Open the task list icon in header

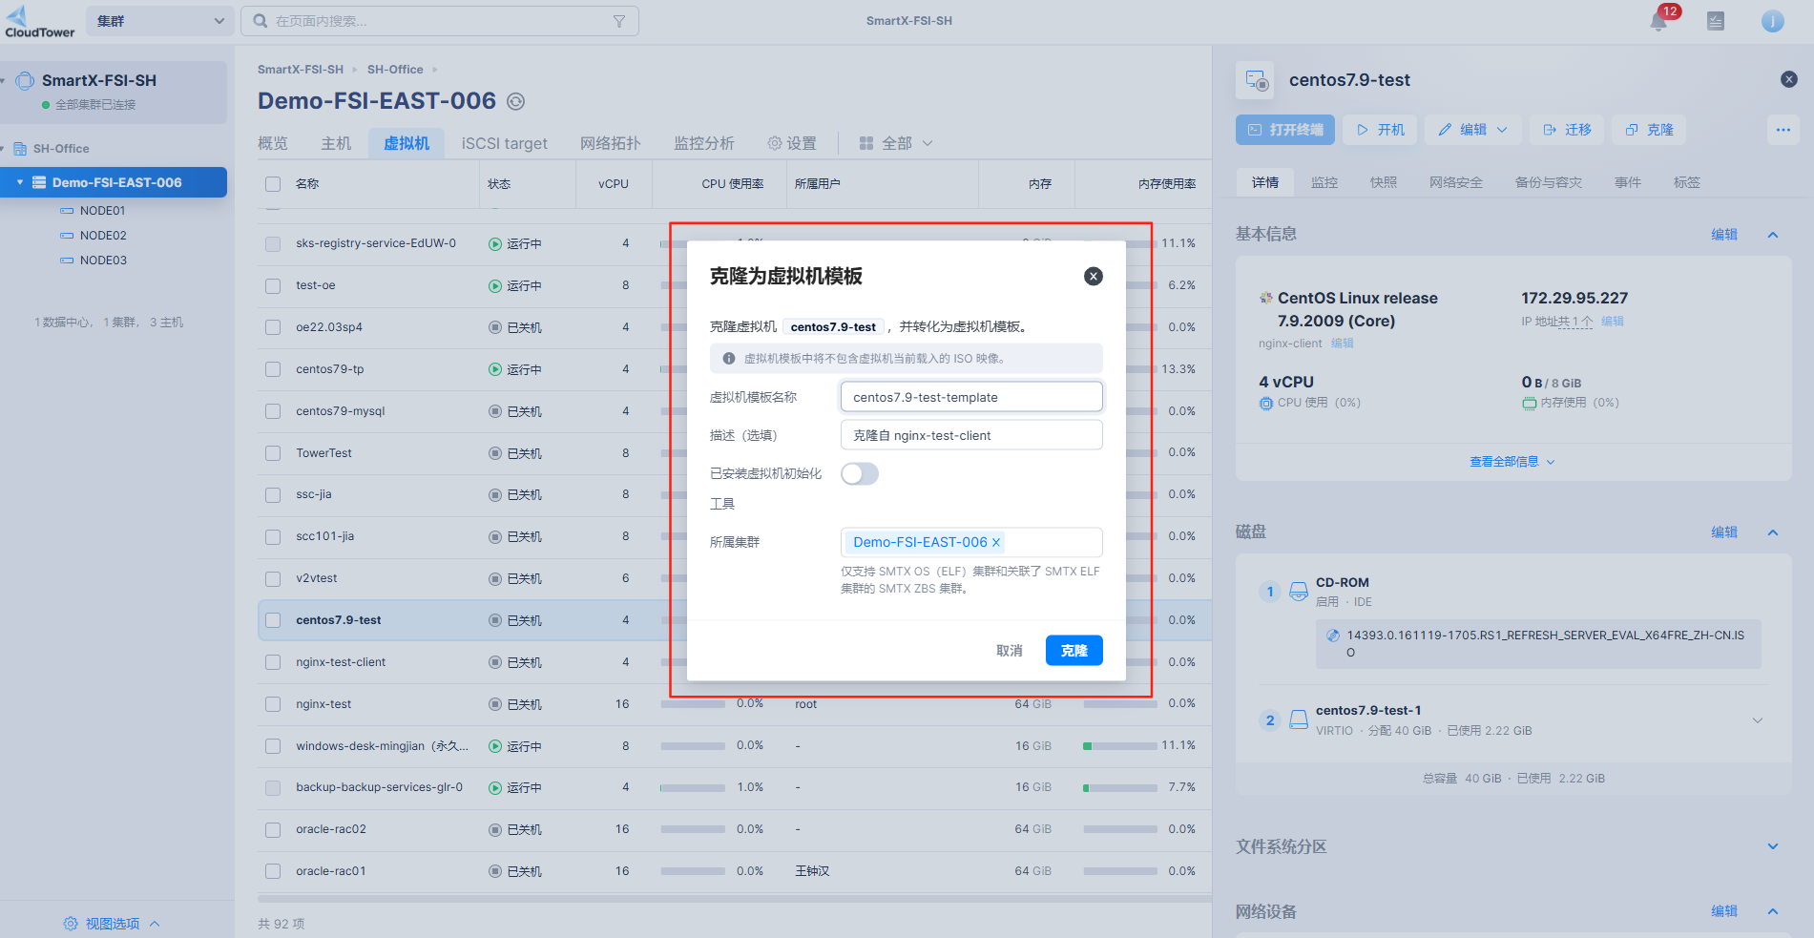1715,21
